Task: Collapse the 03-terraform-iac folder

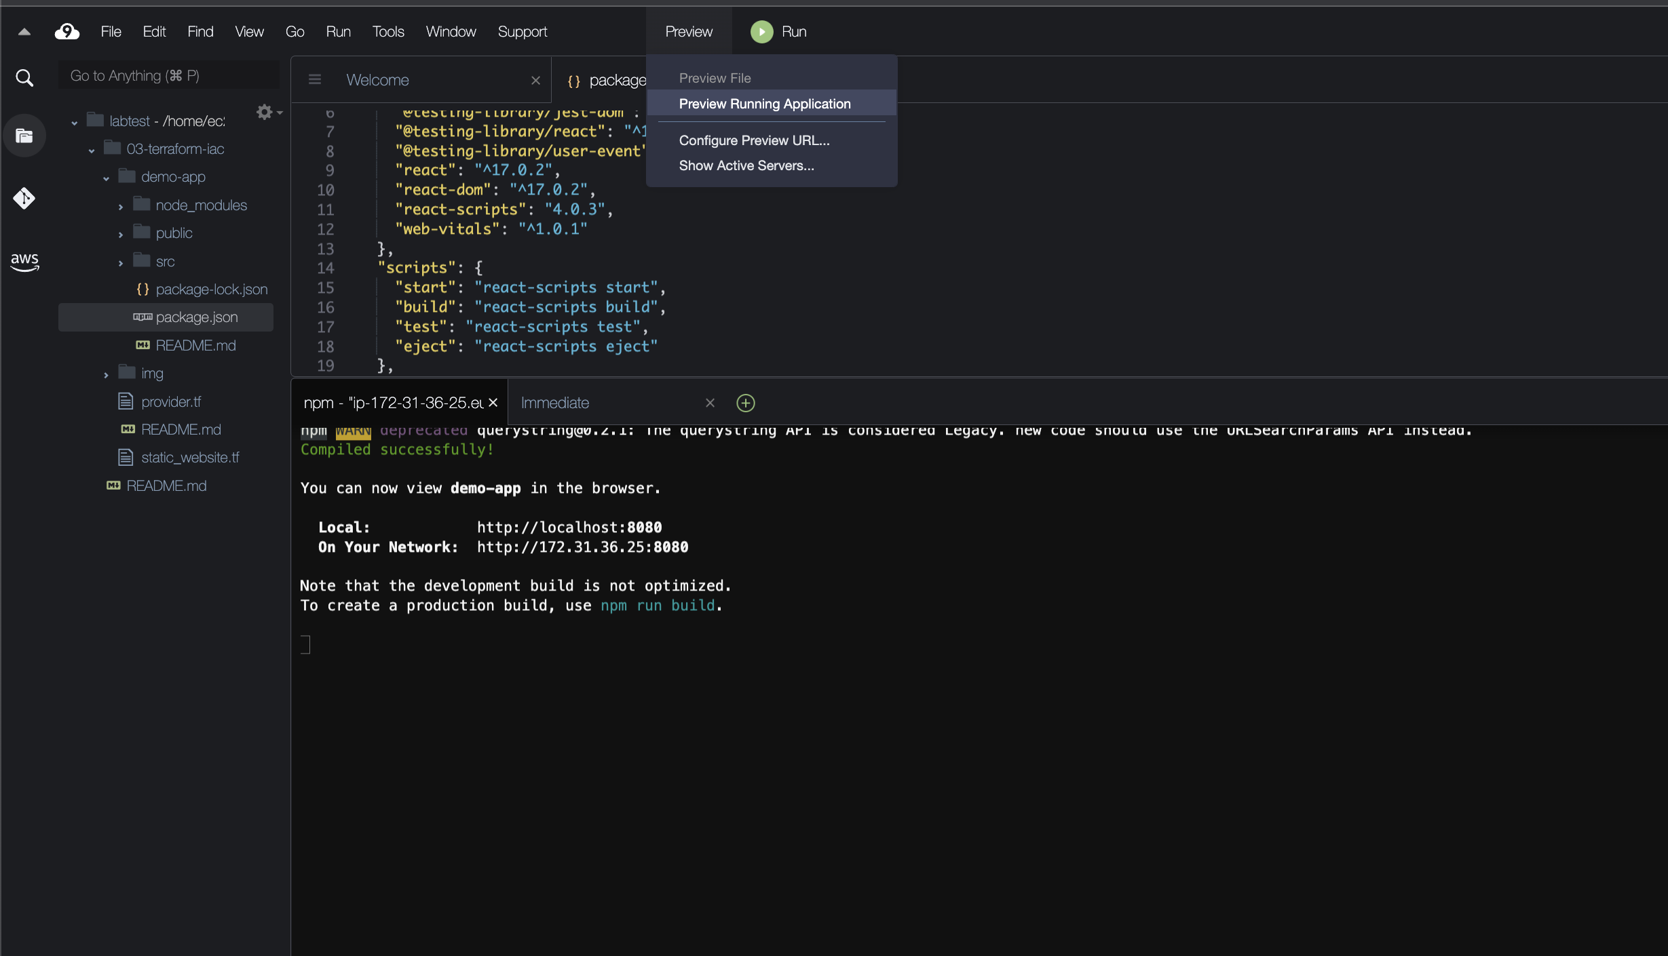Action: click(x=91, y=151)
